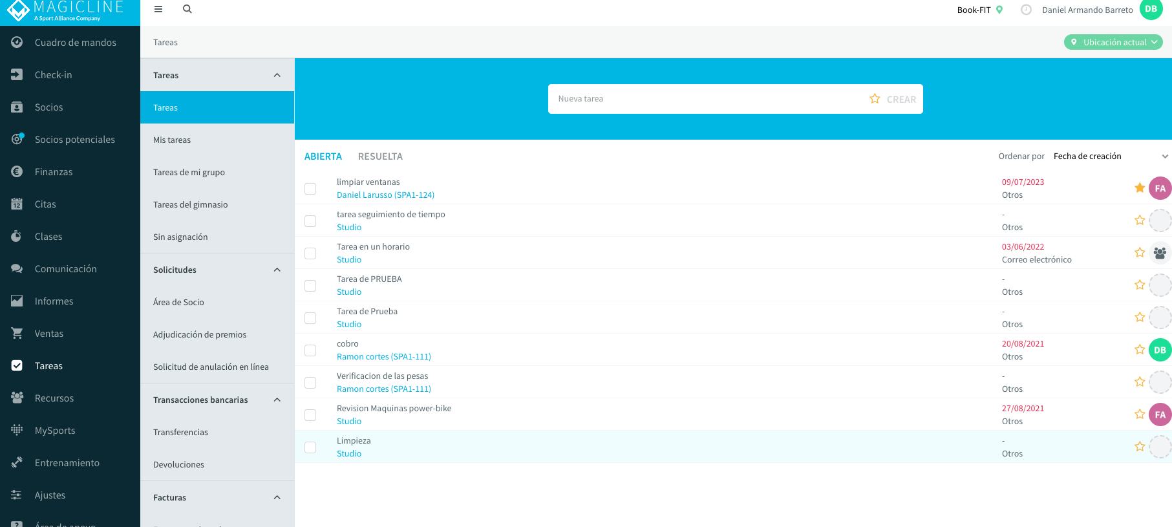The image size is (1172, 527).
Task: Click the CREAR button
Action: (x=901, y=99)
